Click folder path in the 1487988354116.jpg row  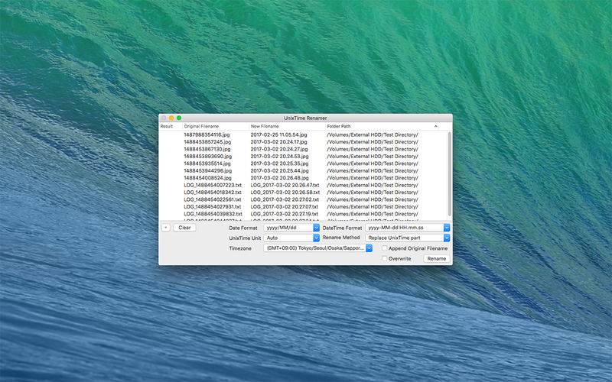click(x=373, y=135)
